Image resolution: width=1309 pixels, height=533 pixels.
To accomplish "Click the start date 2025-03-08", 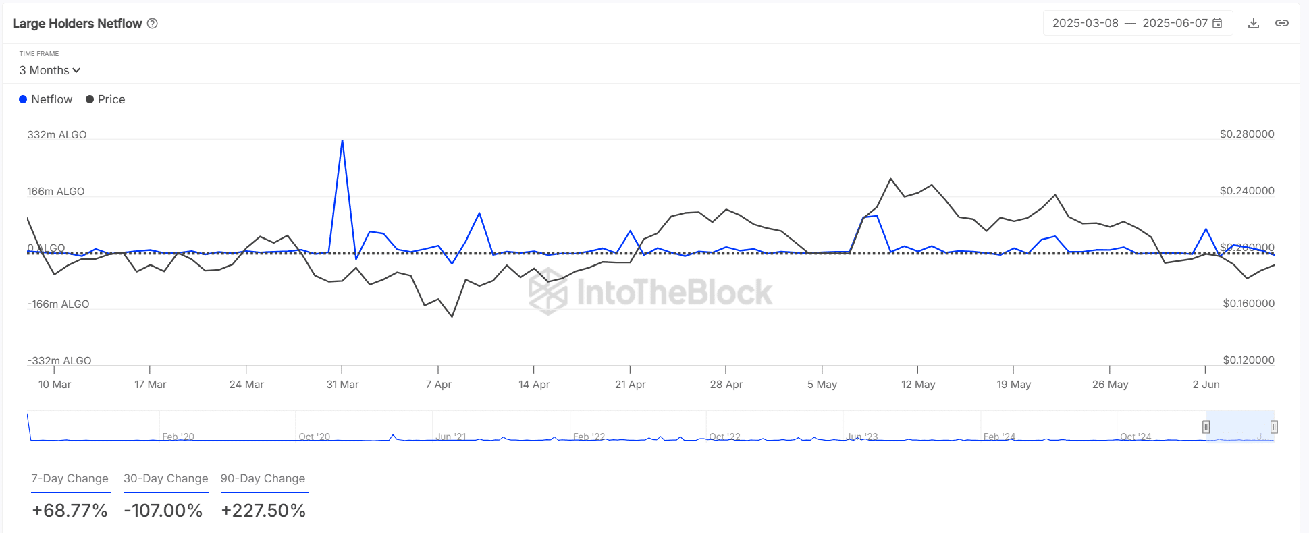I will pos(1085,24).
